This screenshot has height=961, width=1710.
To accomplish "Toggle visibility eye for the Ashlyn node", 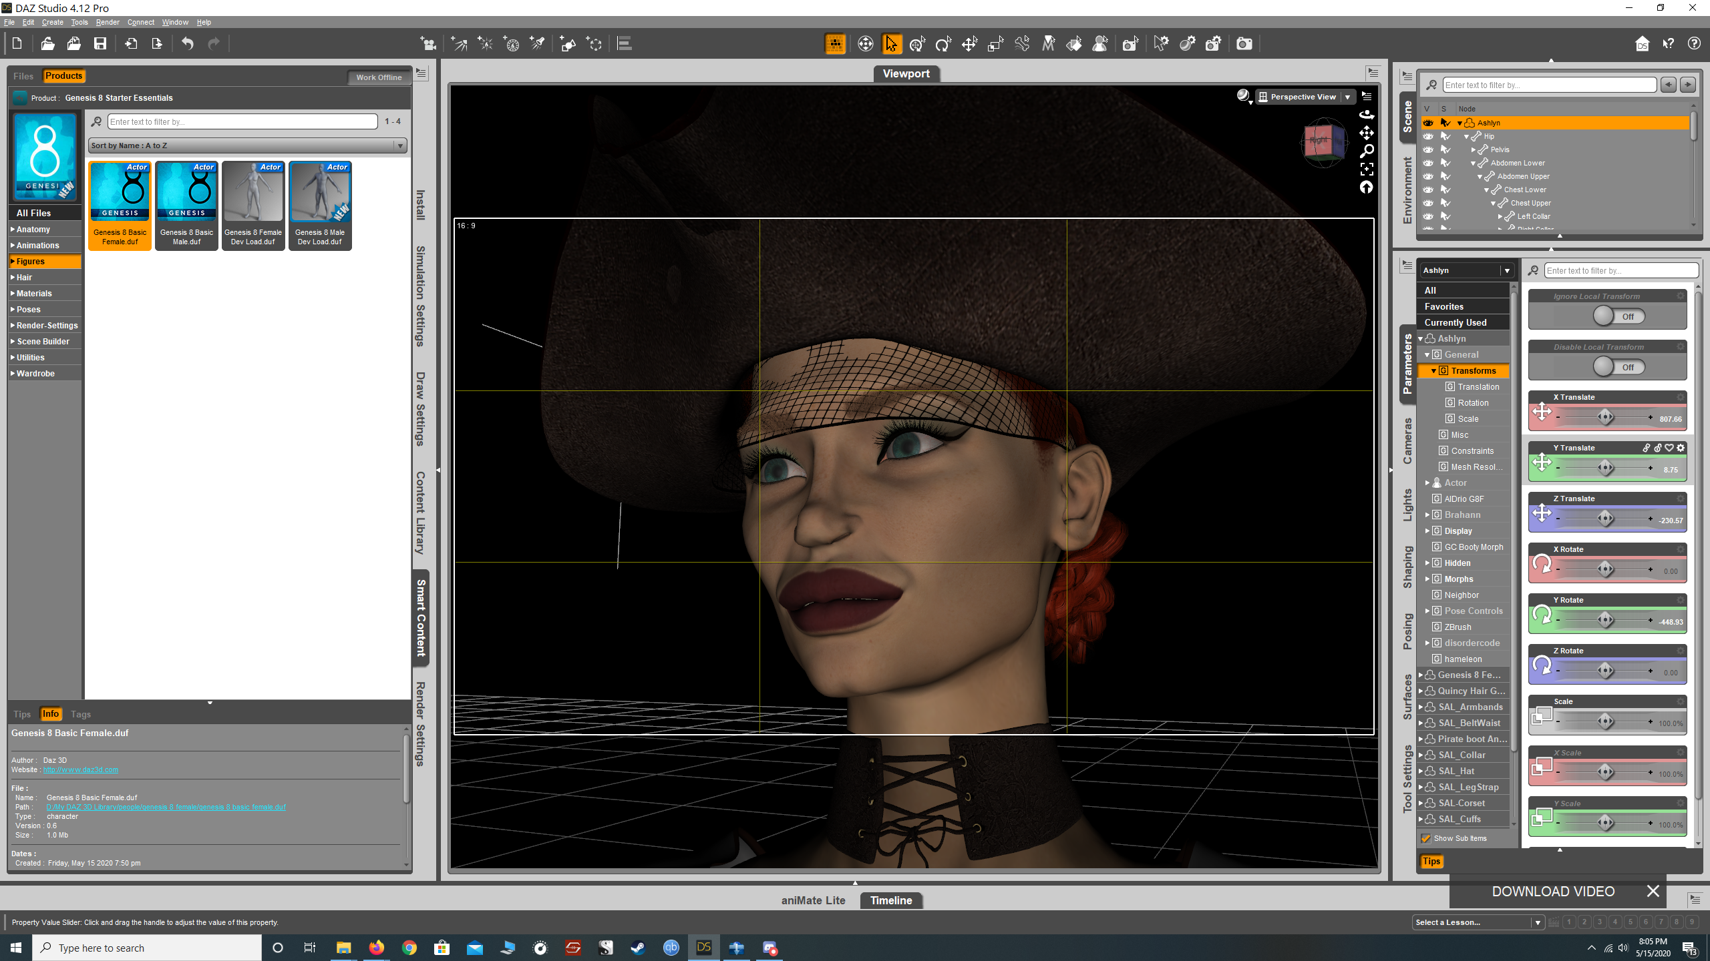I will (1428, 123).
